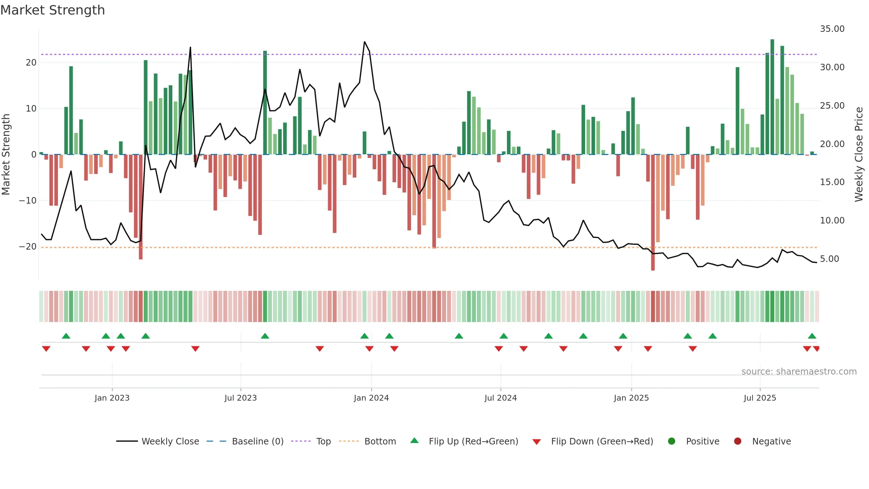Click the flip-up marker nearest Jul 2024
Image resolution: width=869 pixels, height=489 pixels.
[x=504, y=336]
